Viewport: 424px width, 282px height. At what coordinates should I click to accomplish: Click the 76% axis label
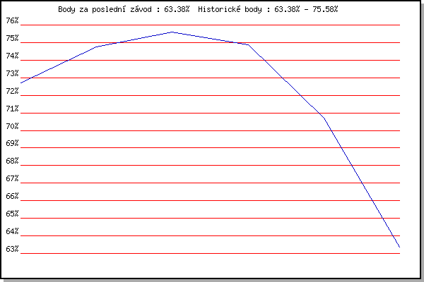pos(12,20)
